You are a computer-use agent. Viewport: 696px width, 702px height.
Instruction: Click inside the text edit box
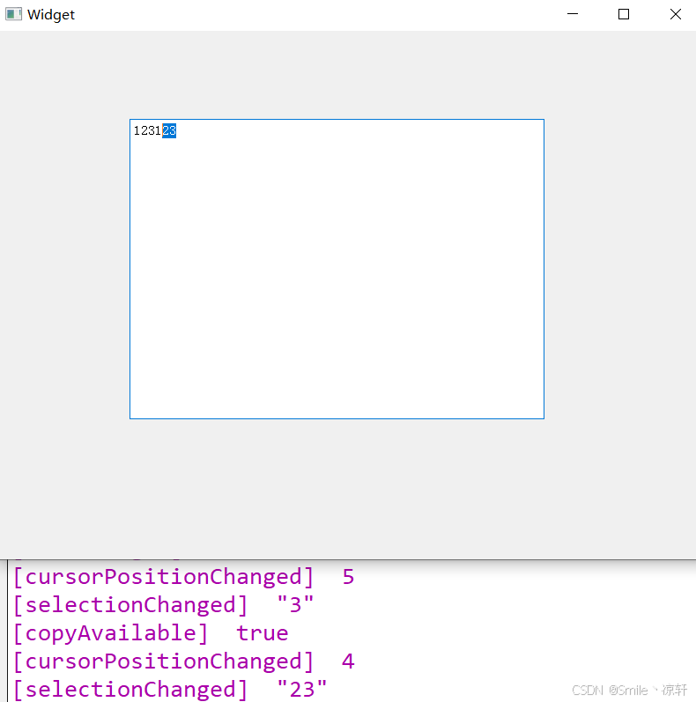[337, 269]
